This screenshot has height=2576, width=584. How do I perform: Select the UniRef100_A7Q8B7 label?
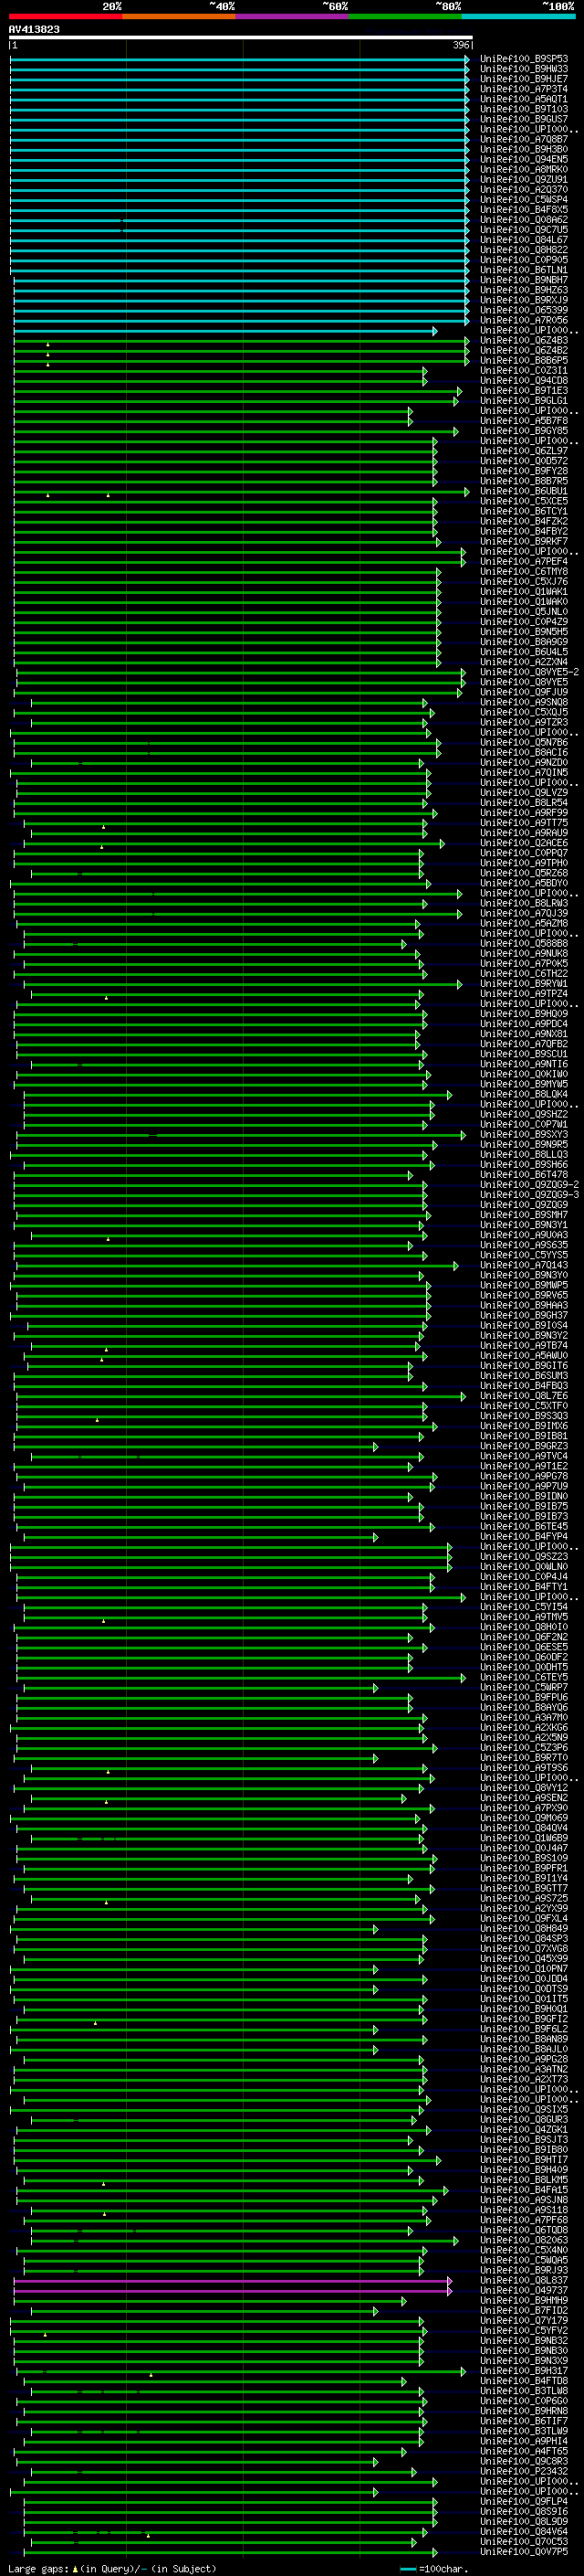(x=524, y=139)
